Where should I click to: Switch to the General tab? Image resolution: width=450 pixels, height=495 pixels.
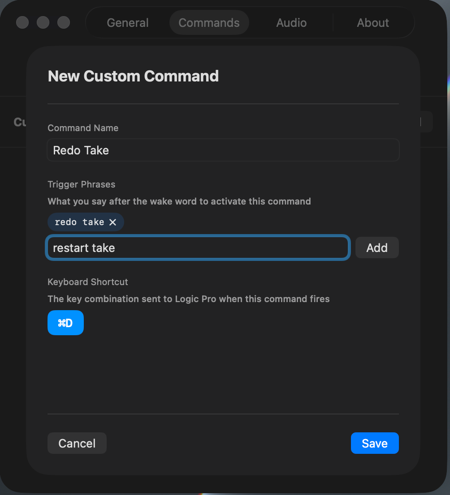pos(127,22)
